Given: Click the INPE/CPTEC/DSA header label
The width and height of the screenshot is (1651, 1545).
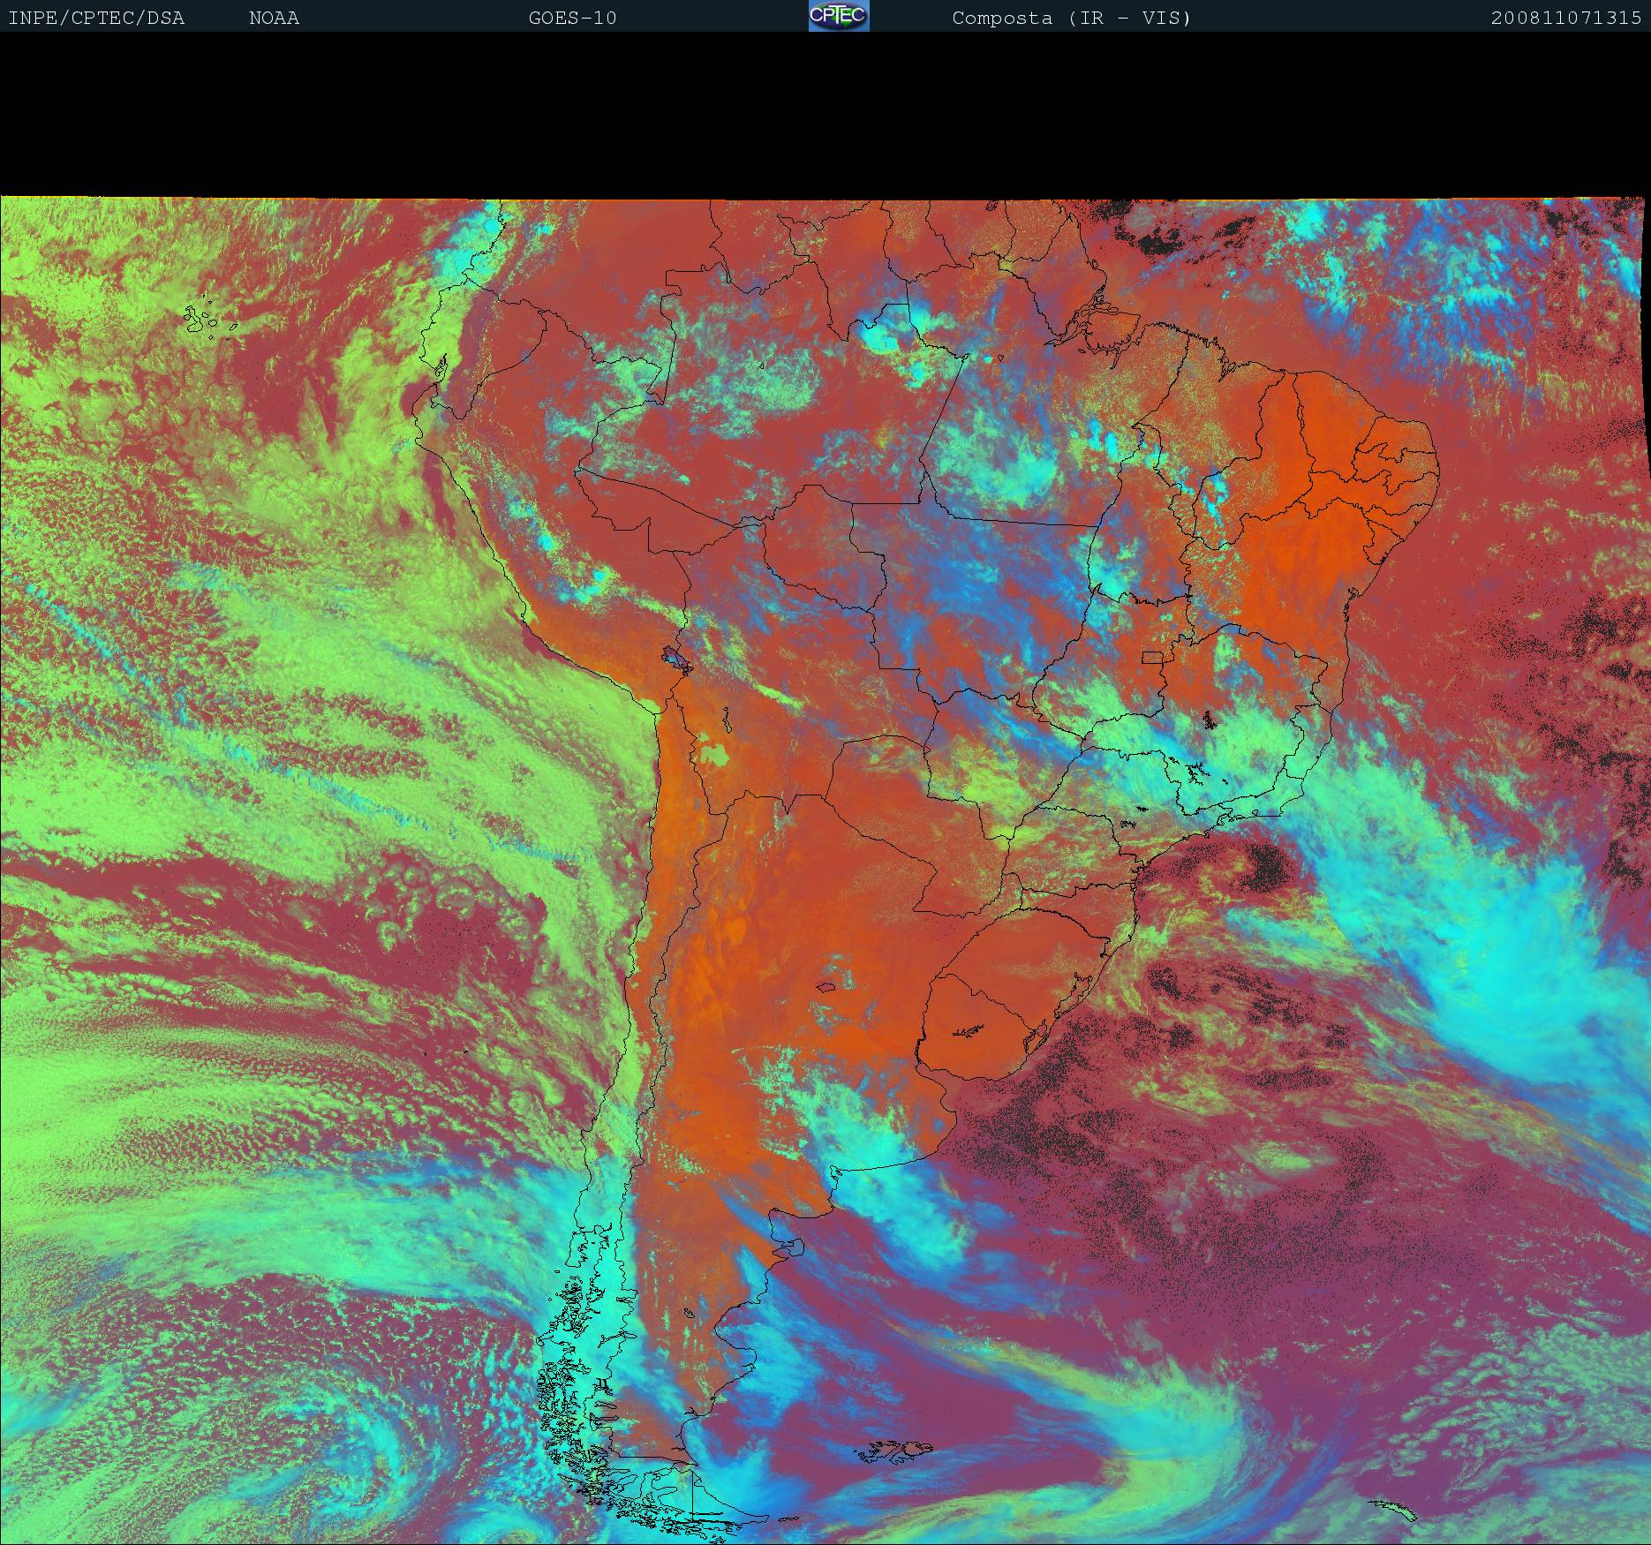Looking at the screenshot, I should point(96,18).
